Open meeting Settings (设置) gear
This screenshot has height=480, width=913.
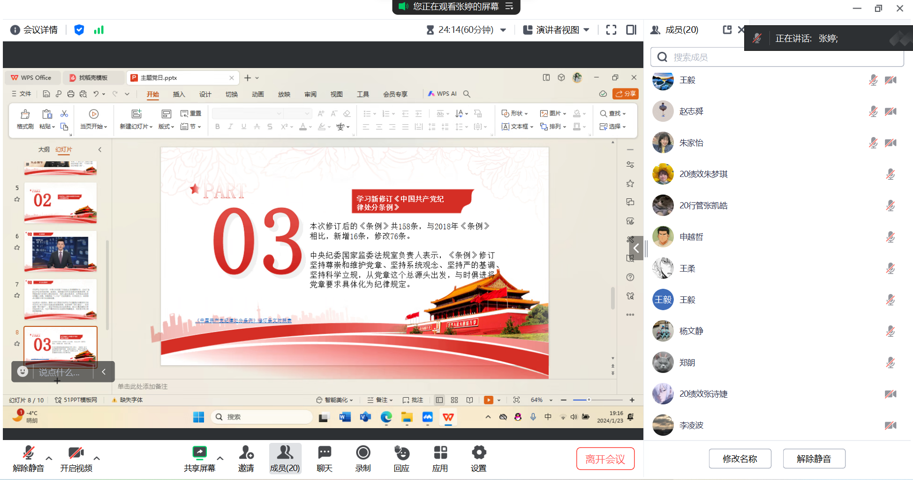pos(478,453)
